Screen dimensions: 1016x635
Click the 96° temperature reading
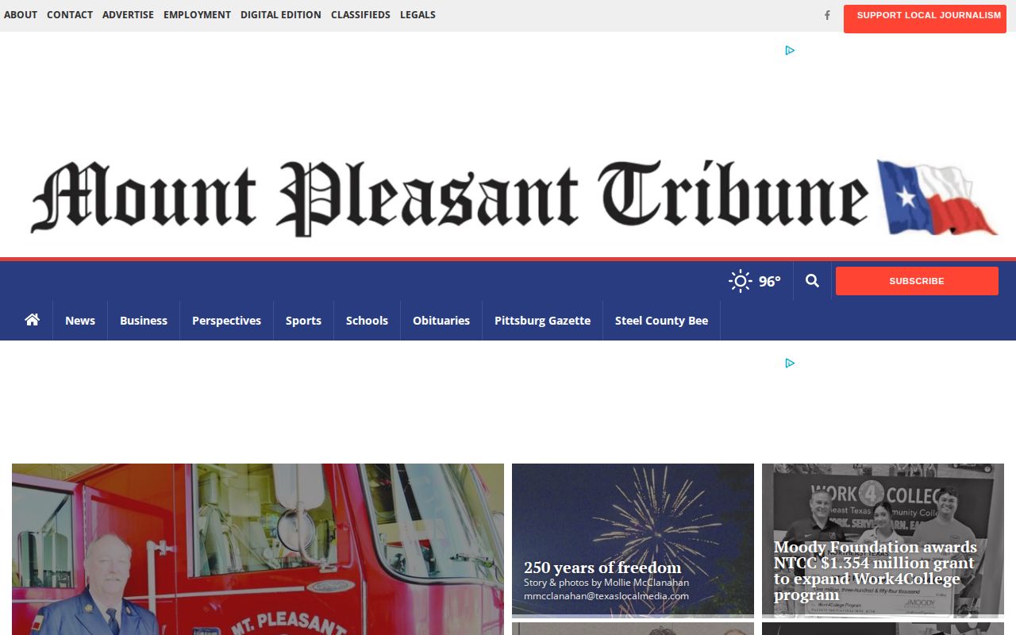769,281
